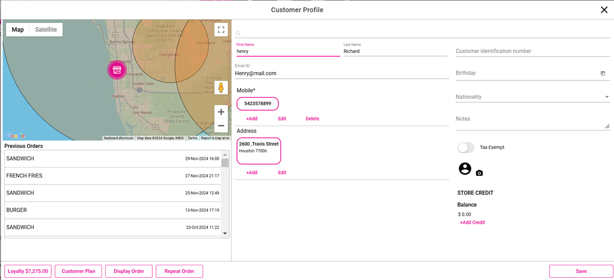This screenshot has width=614, height=280.
Task: Click the store marker pin on map
Action: point(117,70)
